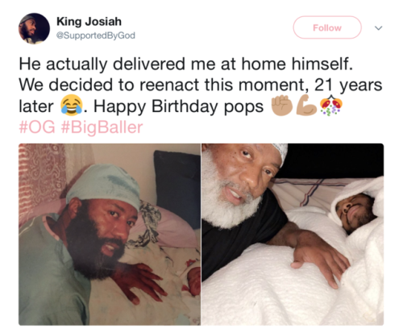Follow King Josiah's account
Image resolution: width=403 pixels, height=333 pixels.
pos(327,27)
